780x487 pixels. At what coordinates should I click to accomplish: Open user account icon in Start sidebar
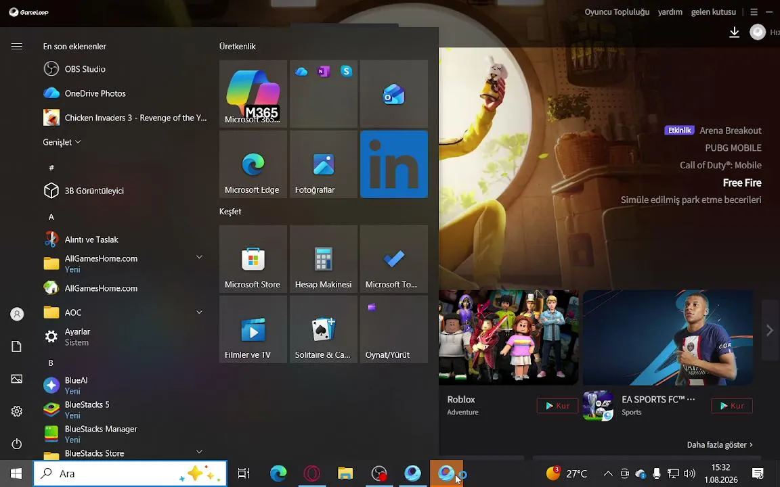pos(17,314)
